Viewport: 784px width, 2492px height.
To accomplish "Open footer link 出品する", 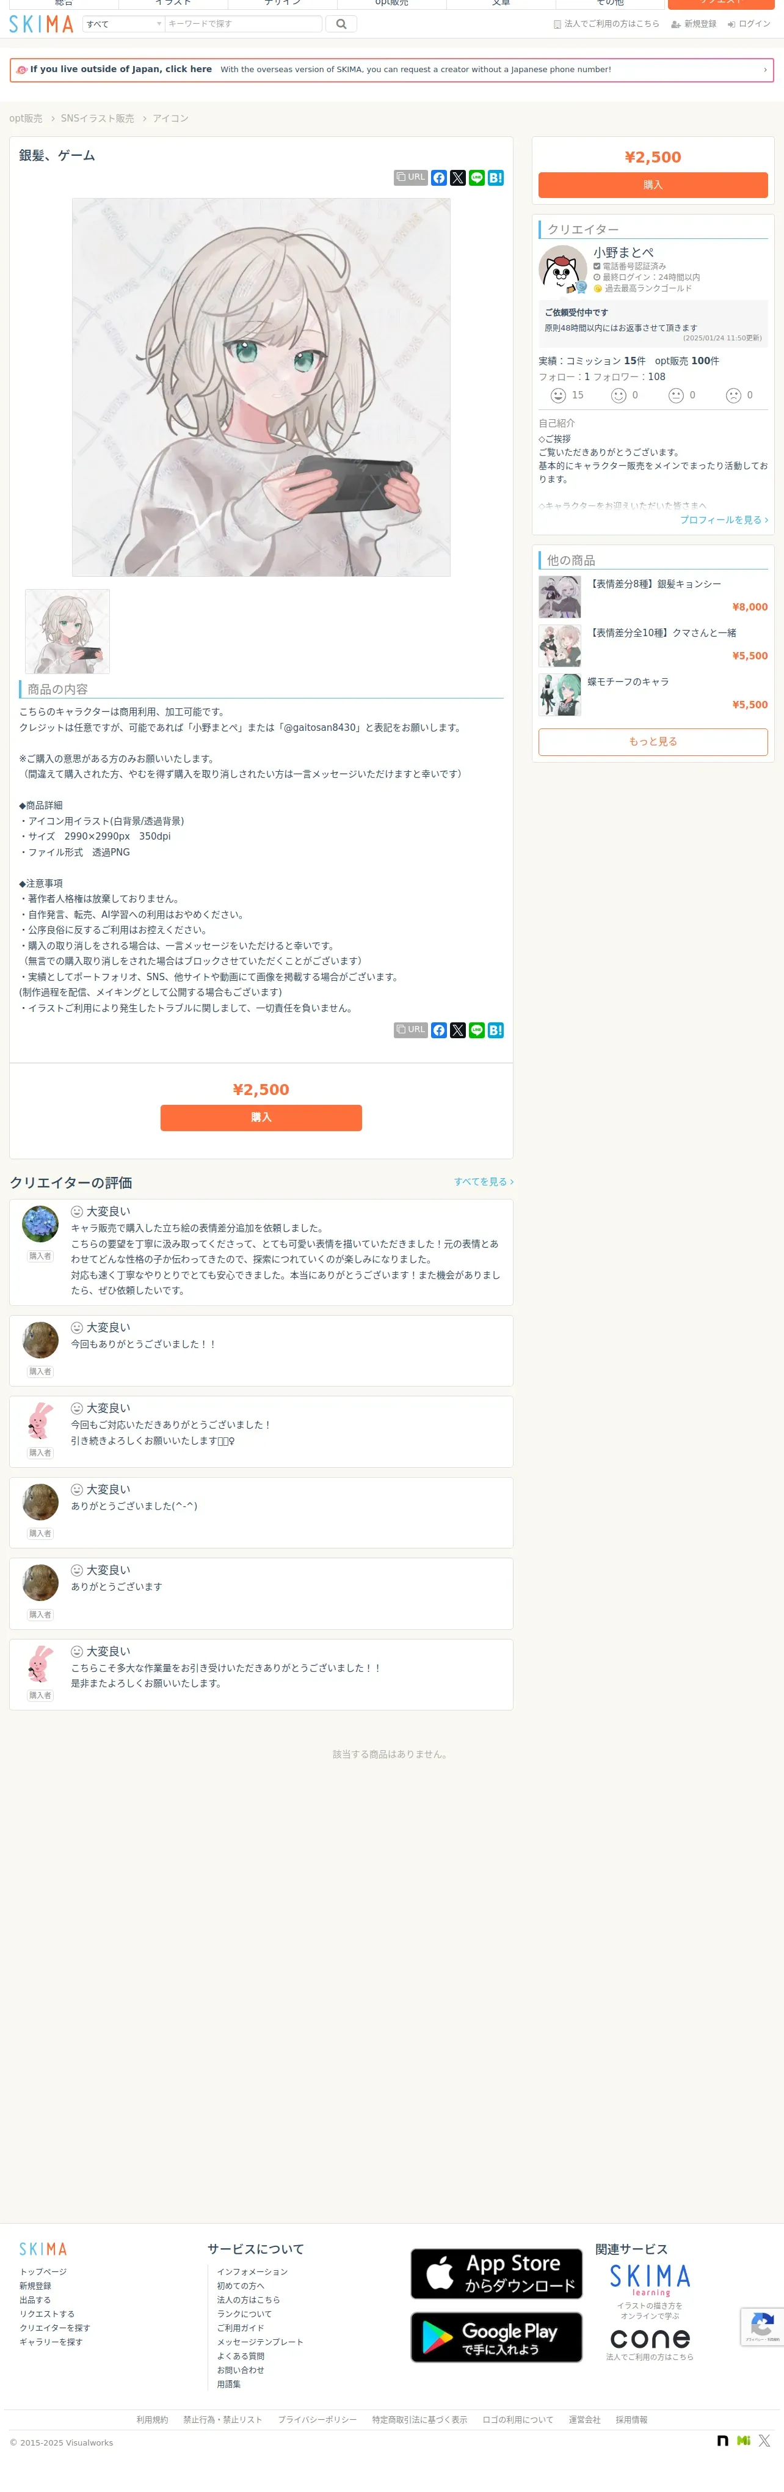I will 35,2301.
